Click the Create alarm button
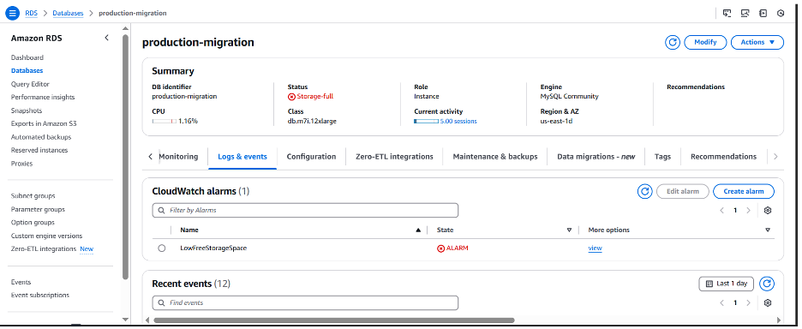The height and width of the screenshot is (329, 802). (x=743, y=191)
